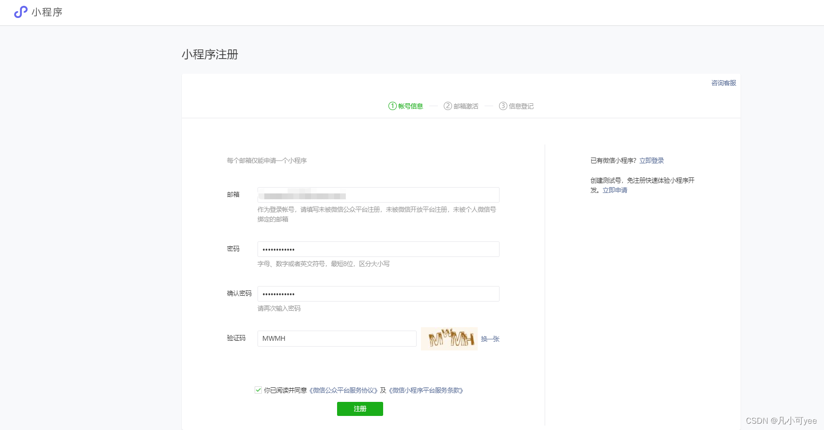Select step 1 帐号信息

(406, 106)
